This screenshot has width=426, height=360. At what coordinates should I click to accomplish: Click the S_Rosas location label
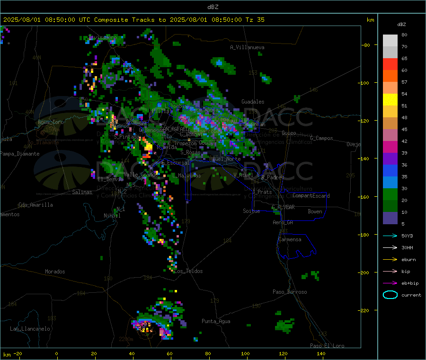click(190, 152)
